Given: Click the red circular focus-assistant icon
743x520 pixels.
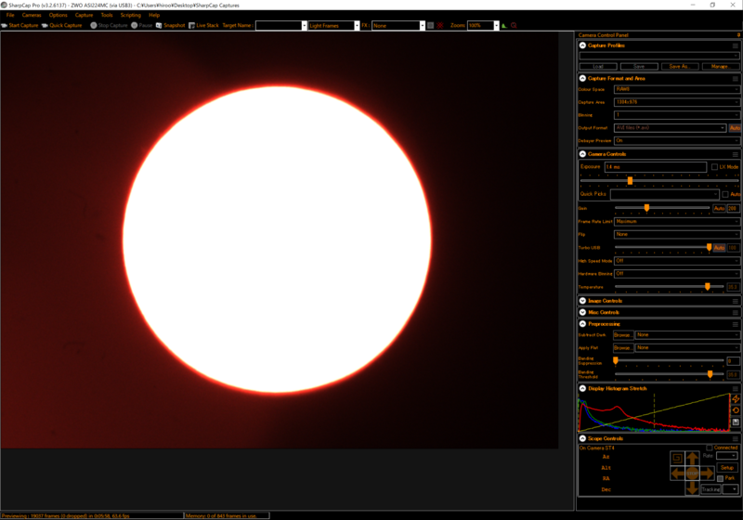Looking at the screenshot, I should tap(514, 26).
